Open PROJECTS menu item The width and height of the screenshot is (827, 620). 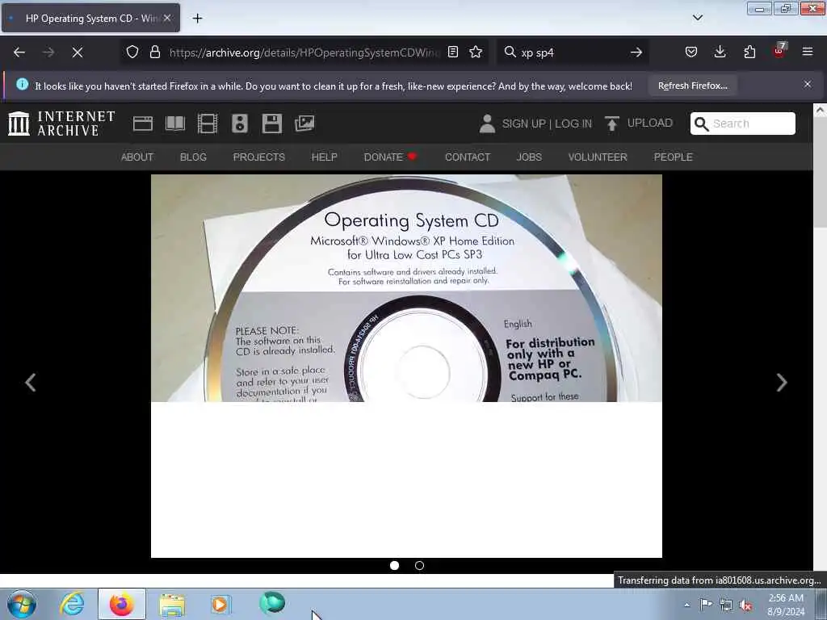[259, 157]
